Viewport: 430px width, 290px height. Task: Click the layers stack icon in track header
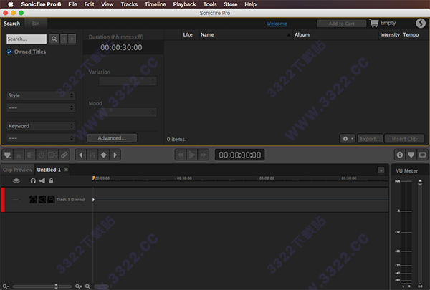coord(16,181)
